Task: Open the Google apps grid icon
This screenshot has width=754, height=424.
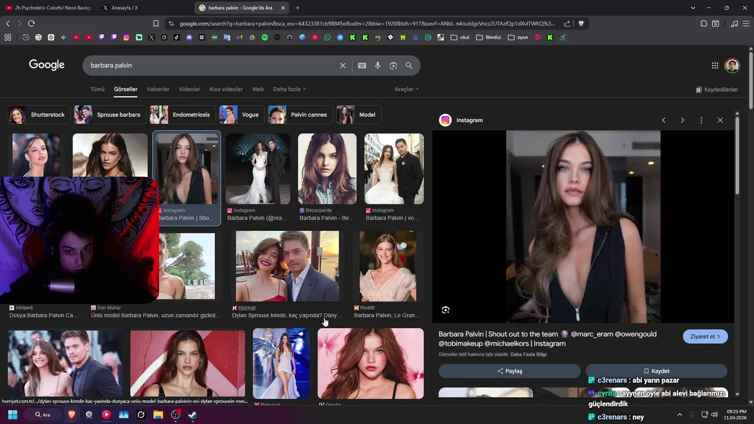Action: pos(715,65)
